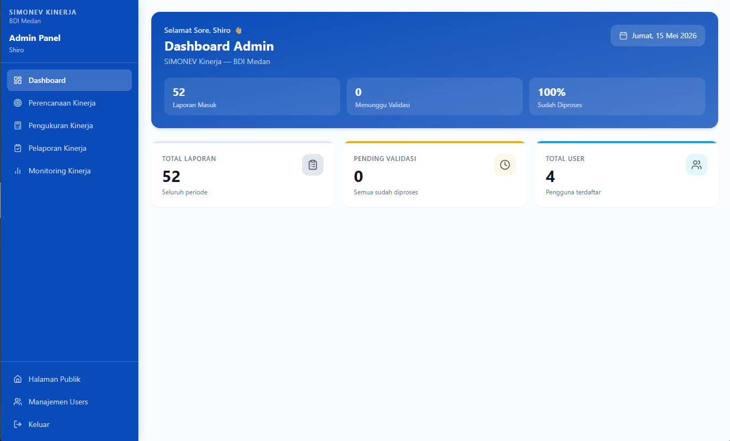The height and width of the screenshot is (441, 730).
Task: Click the Manajemen Users people icon
Action: pyautogui.click(x=18, y=402)
